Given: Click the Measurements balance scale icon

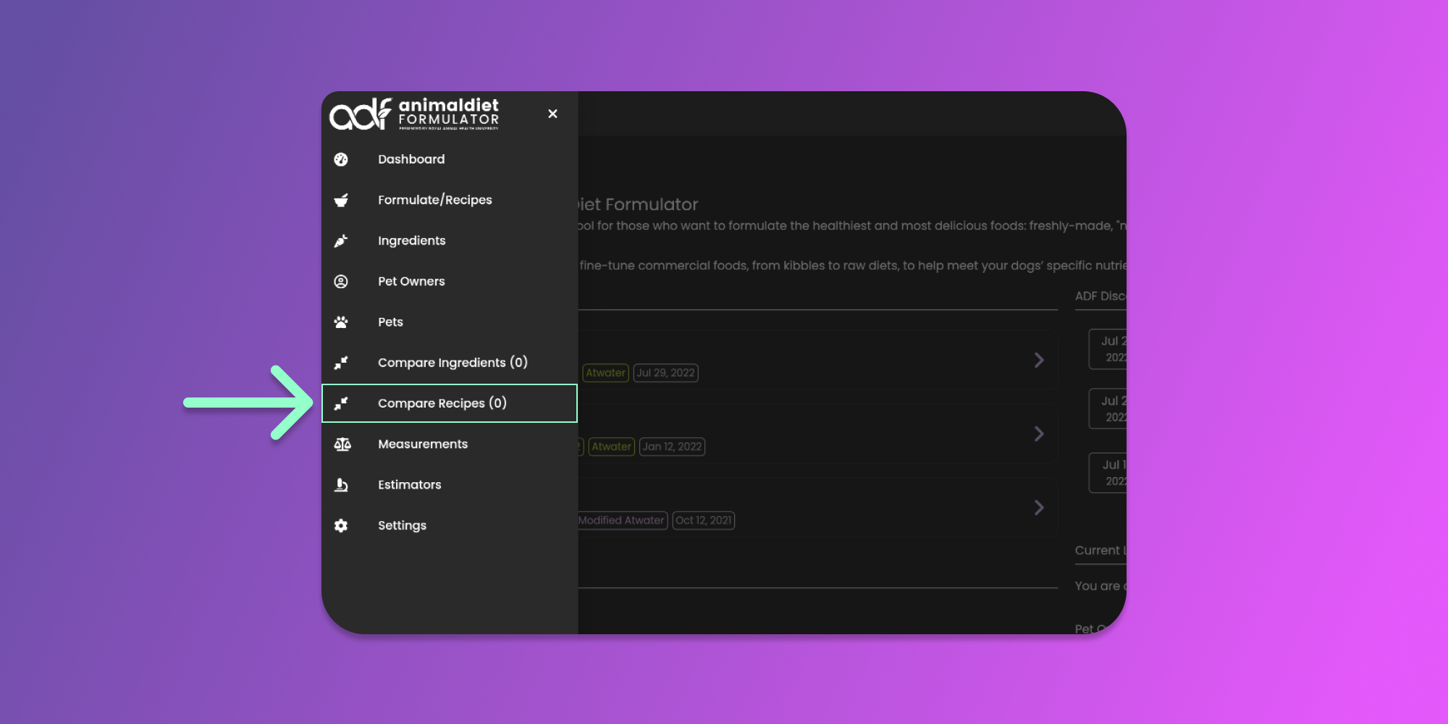Looking at the screenshot, I should [342, 445].
